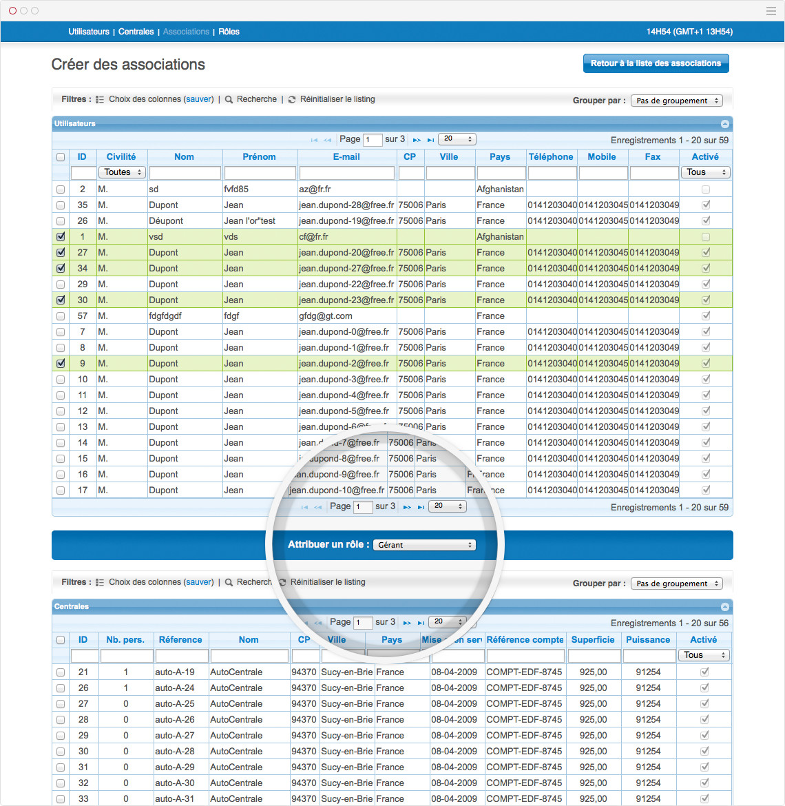785x806 pixels.
Task: Go to previous page in pager above Utilisateurs table
Action: 327,140
